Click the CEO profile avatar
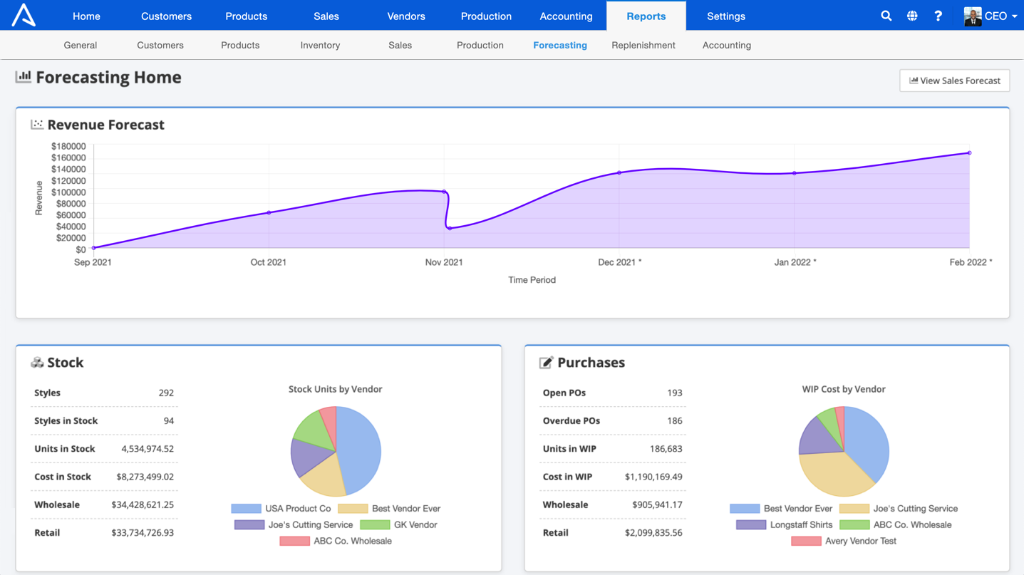Image resolution: width=1024 pixels, height=575 pixels. (x=972, y=16)
